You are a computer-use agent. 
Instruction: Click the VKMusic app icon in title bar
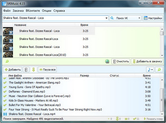point(4,3)
